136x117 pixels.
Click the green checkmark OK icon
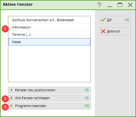click(x=103, y=20)
